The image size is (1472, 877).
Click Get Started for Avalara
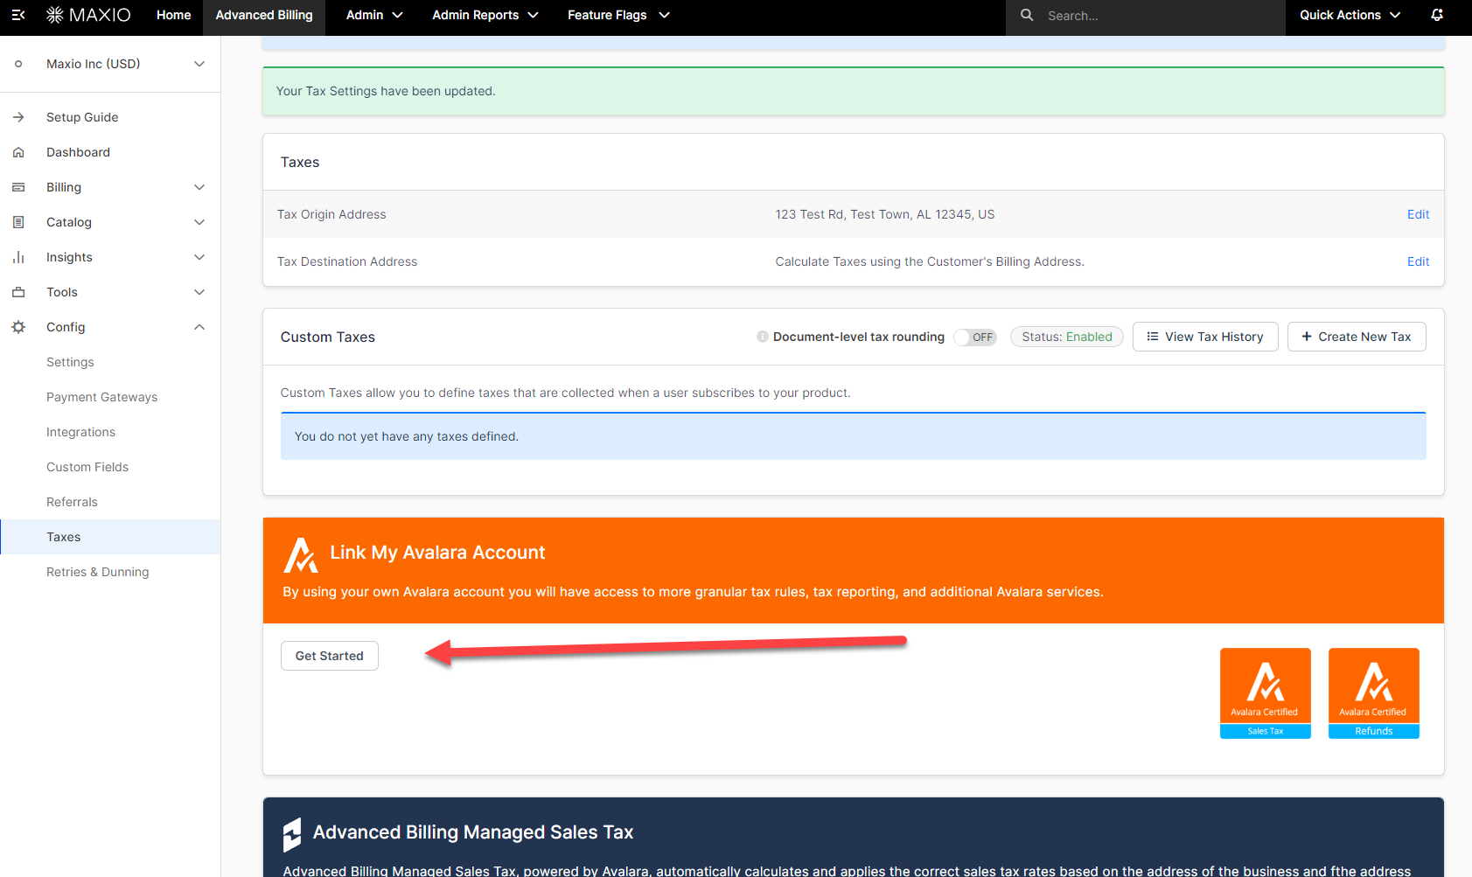click(330, 656)
